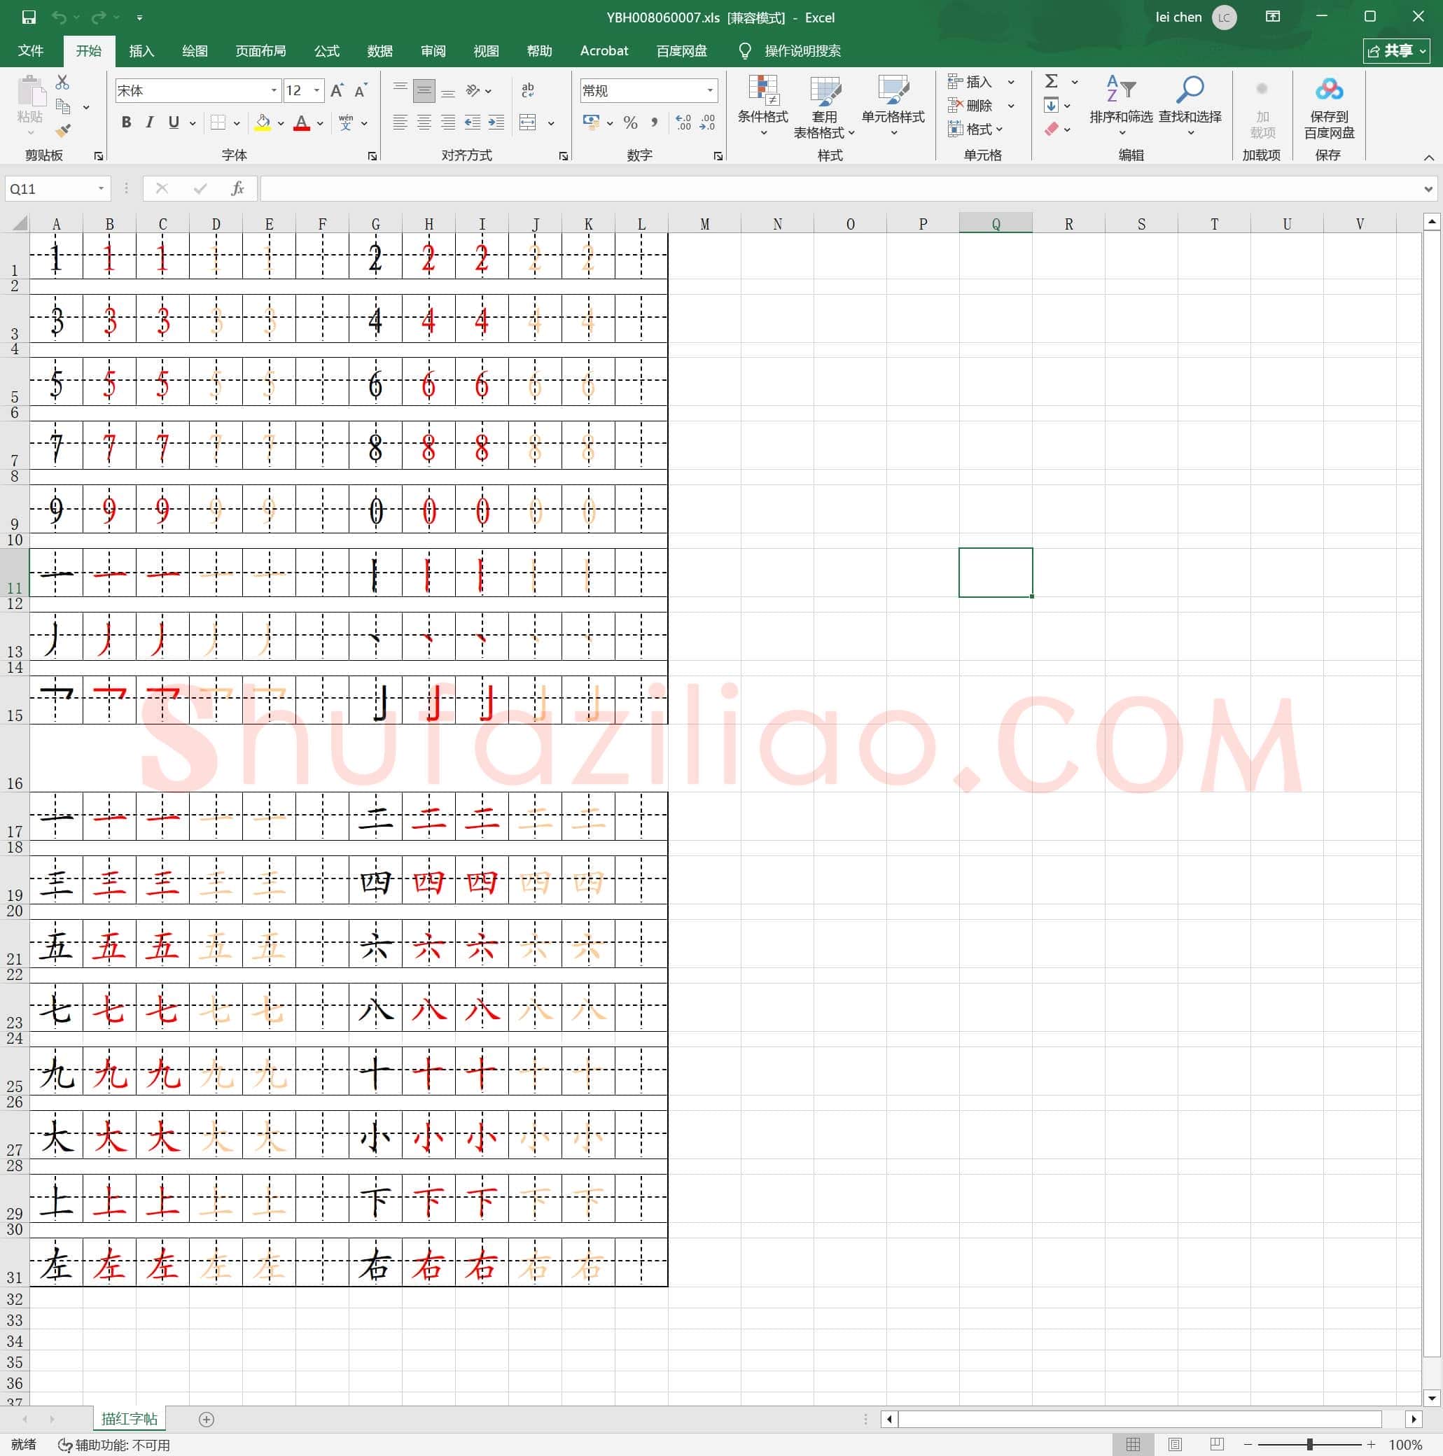Click the Merge and Center icon
The width and height of the screenshot is (1443, 1456).
pos(528,122)
